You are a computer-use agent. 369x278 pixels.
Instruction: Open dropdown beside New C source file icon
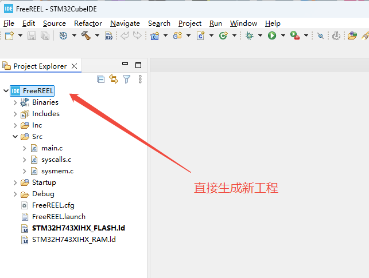[211, 35]
